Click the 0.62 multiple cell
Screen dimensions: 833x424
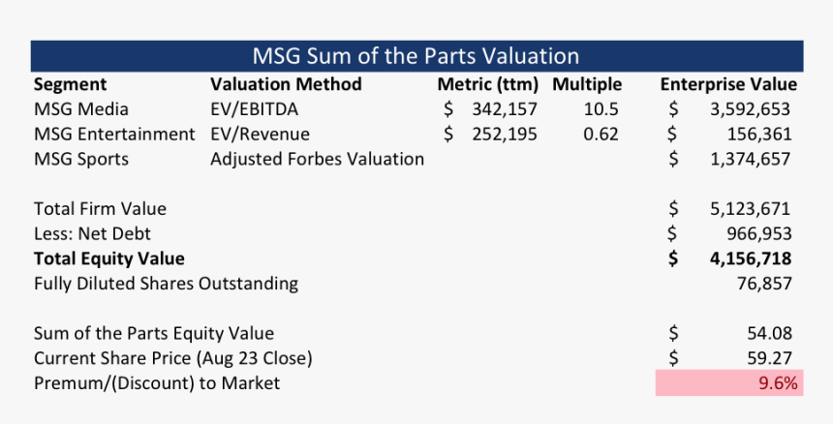coord(601,135)
